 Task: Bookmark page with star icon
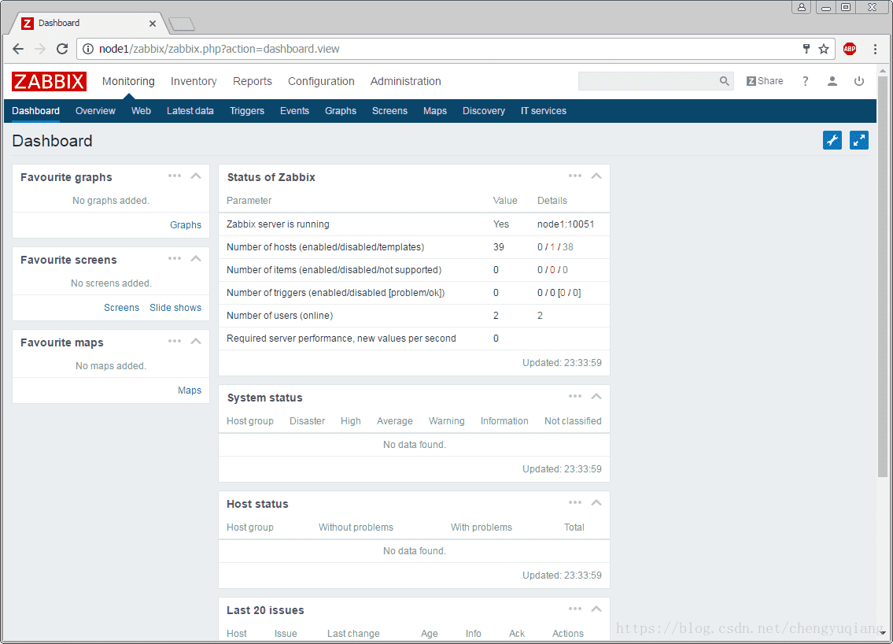click(824, 49)
